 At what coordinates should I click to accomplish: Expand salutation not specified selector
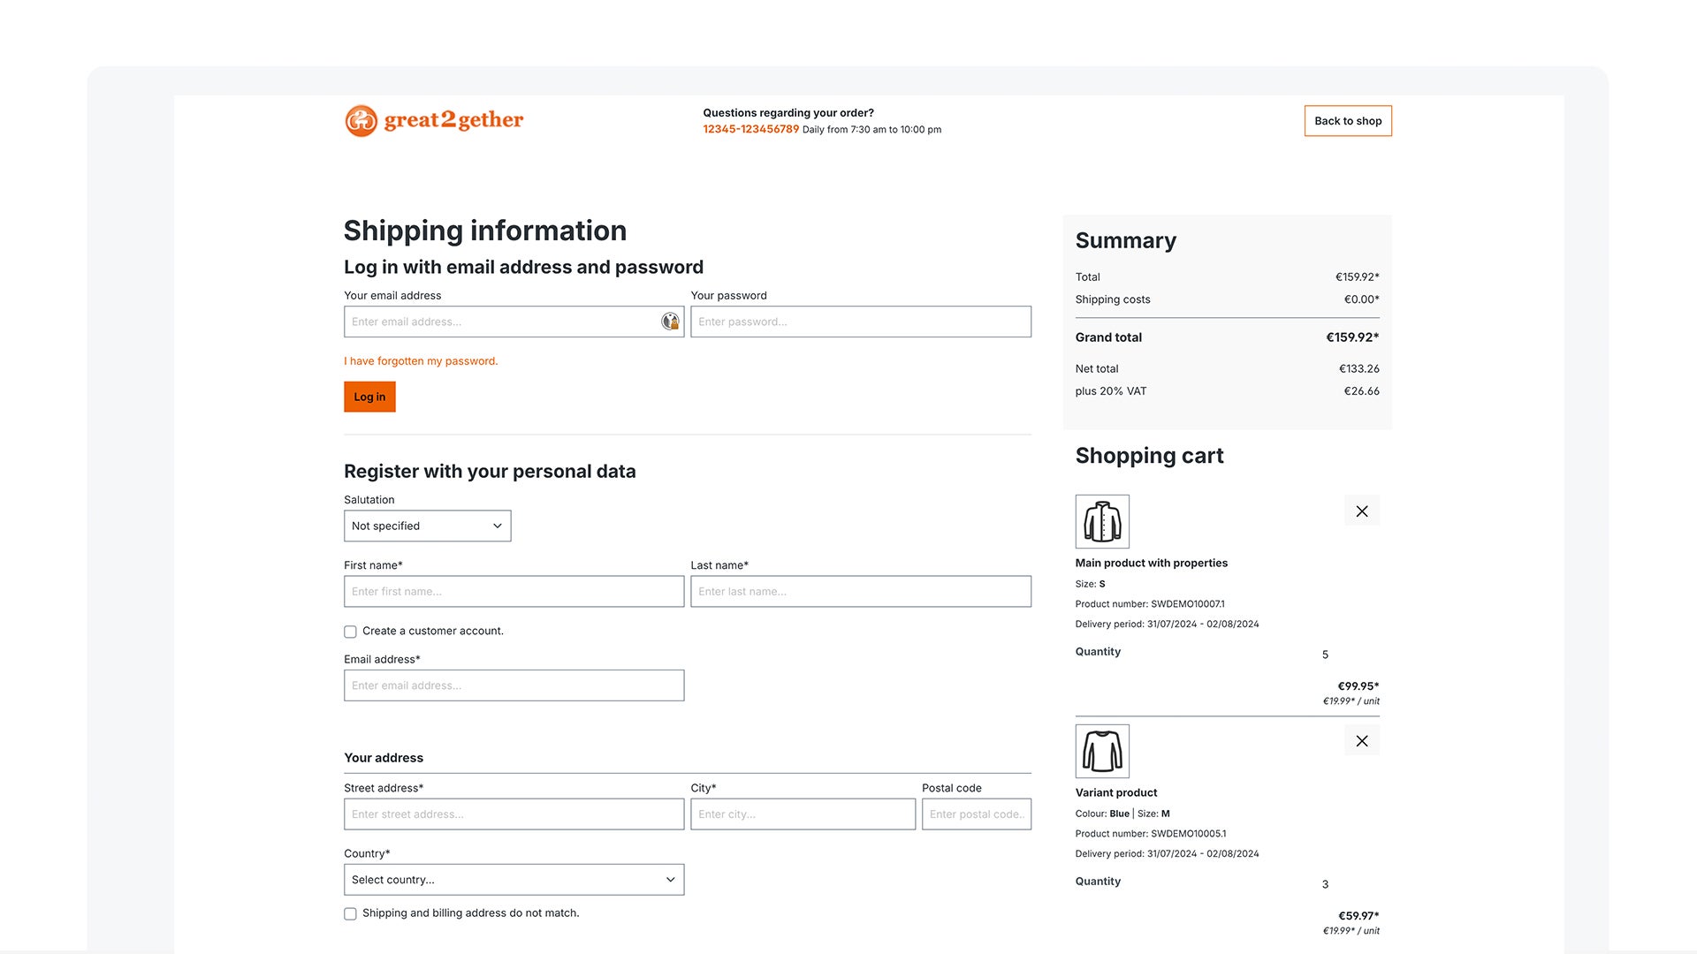click(427, 526)
